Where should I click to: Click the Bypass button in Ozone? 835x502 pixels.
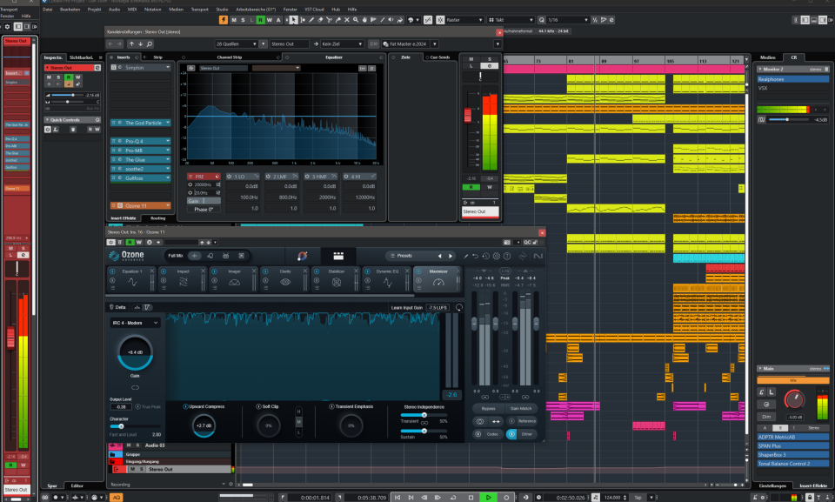tap(489, 407)
